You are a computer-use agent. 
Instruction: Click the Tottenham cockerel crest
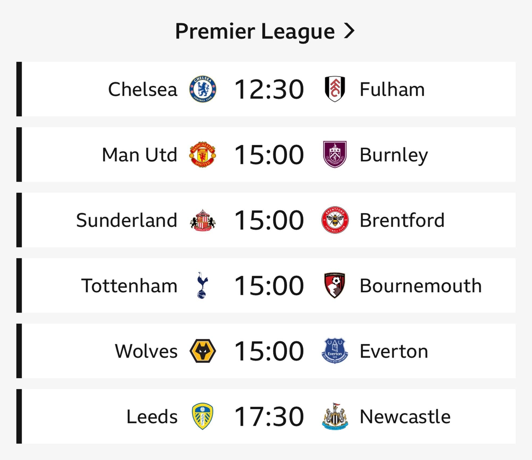click(x=202, y=285)
